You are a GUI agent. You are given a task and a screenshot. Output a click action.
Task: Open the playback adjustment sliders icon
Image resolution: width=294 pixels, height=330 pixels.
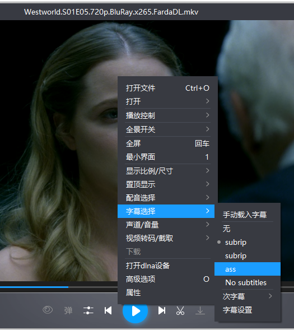tap(88, 310)
